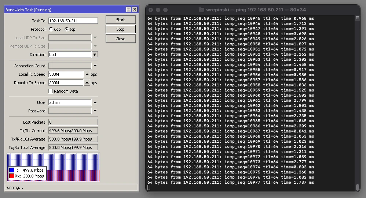Stop the running bandwidth test
The height and width of the screenshot is (198, 366).
[x=120, y=29]
